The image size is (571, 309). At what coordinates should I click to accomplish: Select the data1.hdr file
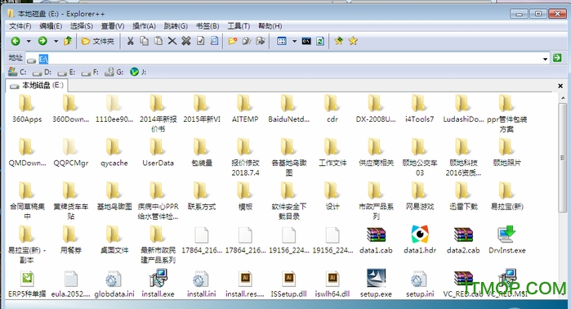pos(420,240)
